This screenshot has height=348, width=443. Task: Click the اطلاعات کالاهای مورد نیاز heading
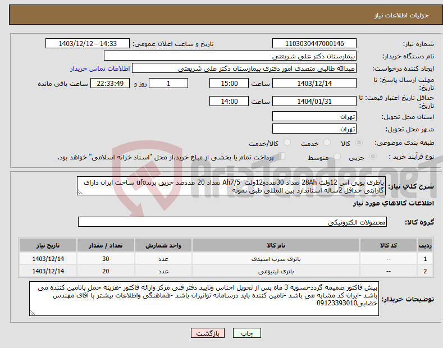click(x=393, y=203)
